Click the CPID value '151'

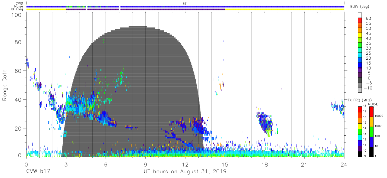tap(185, 3)
